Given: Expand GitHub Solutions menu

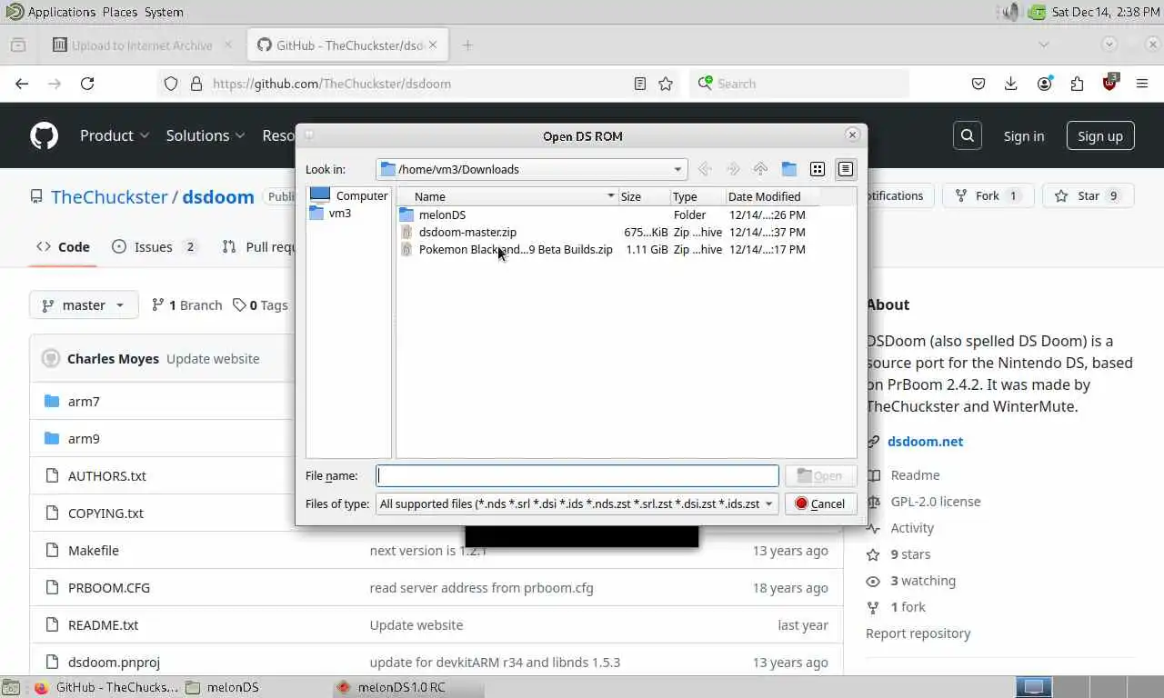Looking at the screenshot, I should (x=206, y=135).
